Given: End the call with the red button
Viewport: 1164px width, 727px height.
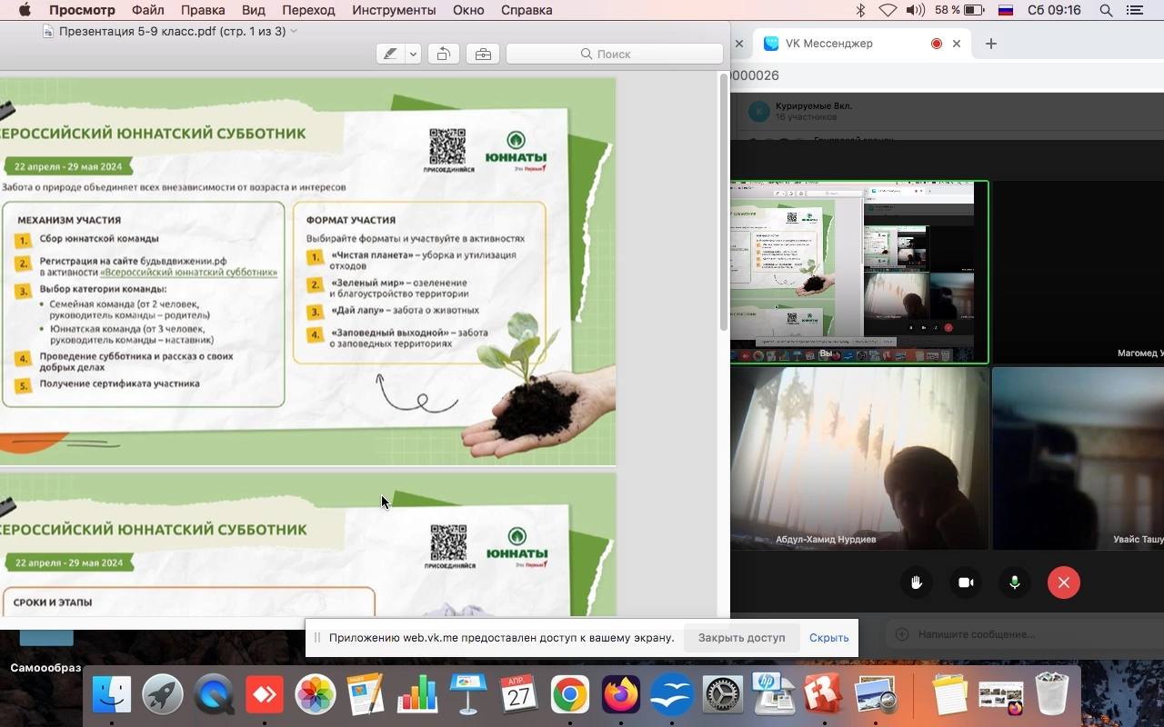Looking at the screenshot, I should click(1064, 583).
